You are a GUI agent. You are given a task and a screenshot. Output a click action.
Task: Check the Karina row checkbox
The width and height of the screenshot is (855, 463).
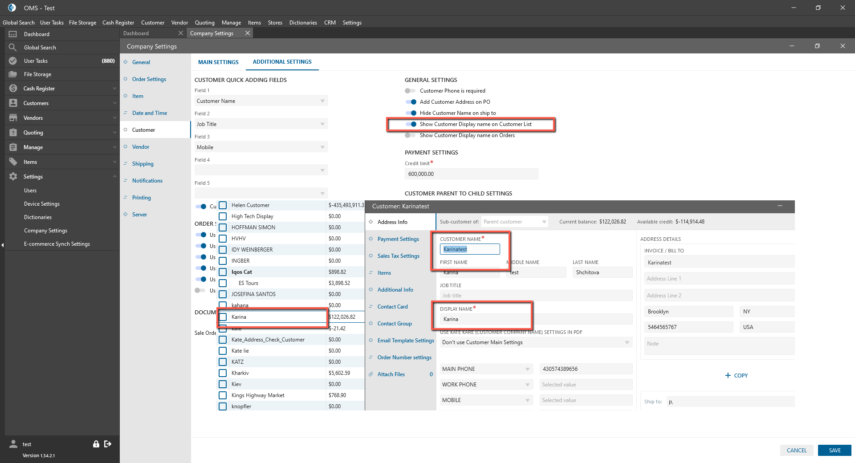tap(223, 317)
